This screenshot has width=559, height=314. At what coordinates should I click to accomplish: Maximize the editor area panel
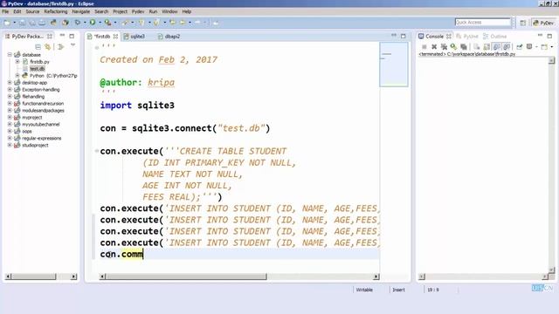point(404,36)
